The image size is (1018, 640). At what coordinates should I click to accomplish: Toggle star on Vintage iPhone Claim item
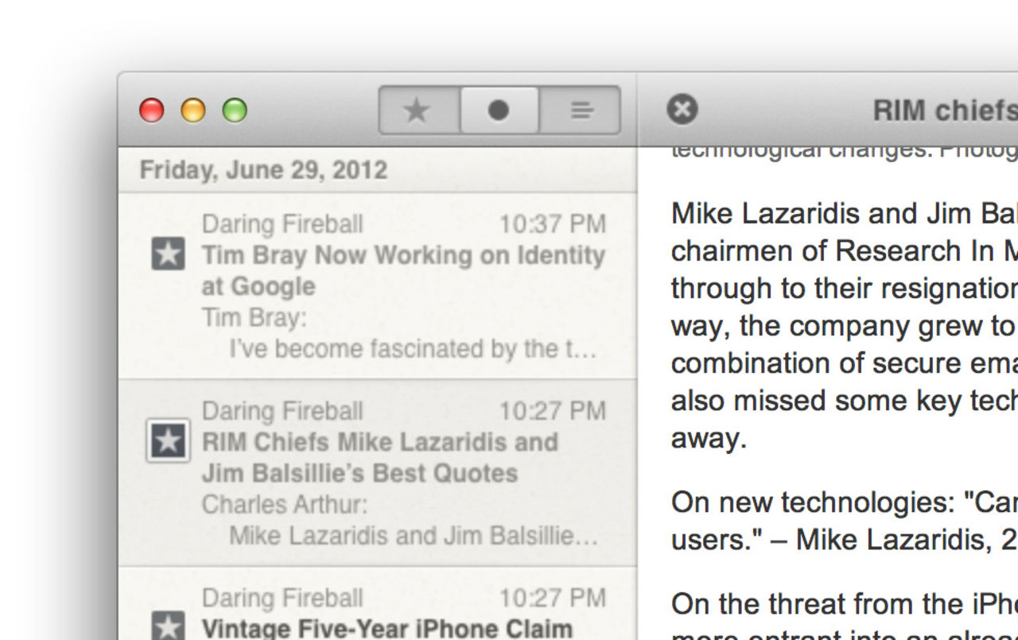[x=168, y=626]
